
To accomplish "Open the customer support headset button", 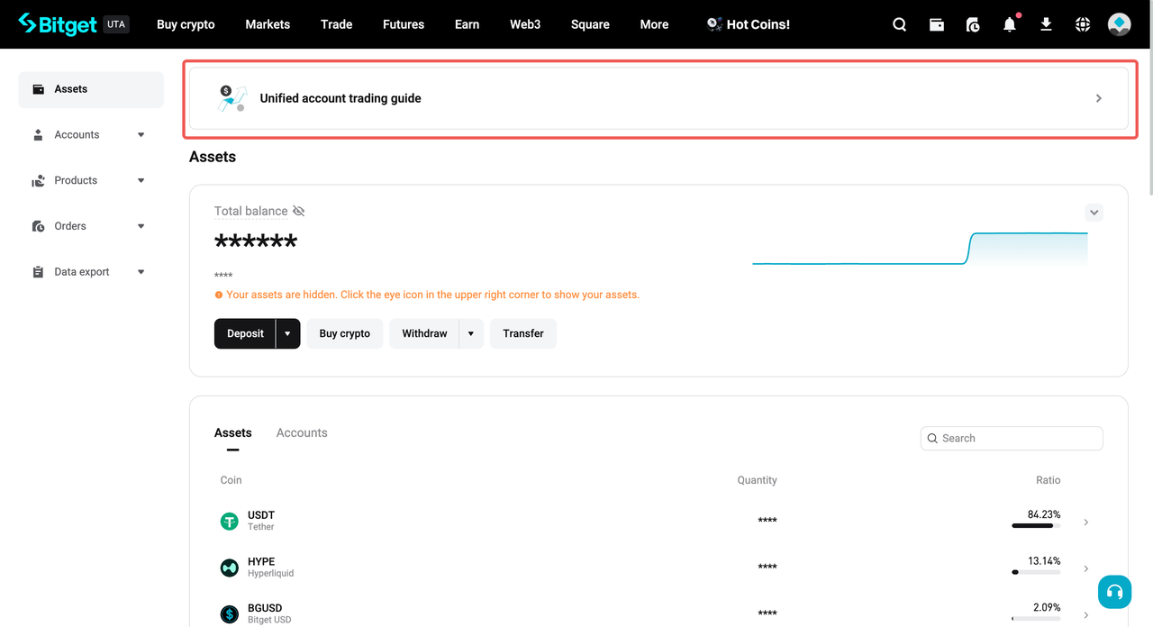I will pyautogui.click(x=1114, y=592).
